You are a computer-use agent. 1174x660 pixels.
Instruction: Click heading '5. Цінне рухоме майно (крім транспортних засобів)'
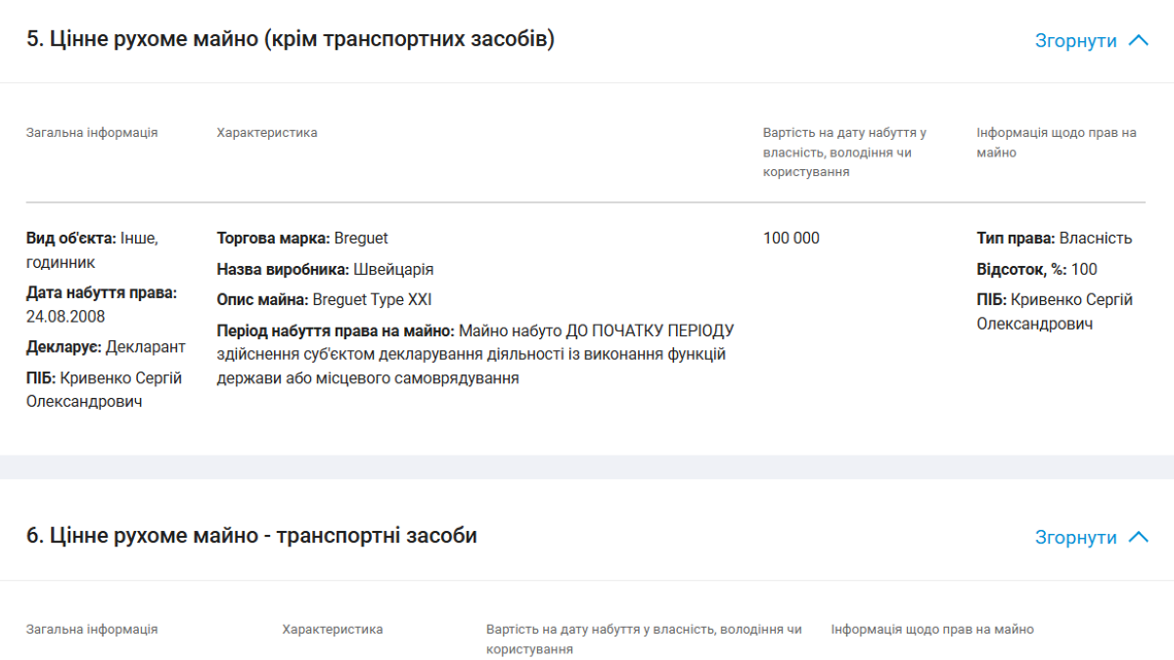[290, 39]
